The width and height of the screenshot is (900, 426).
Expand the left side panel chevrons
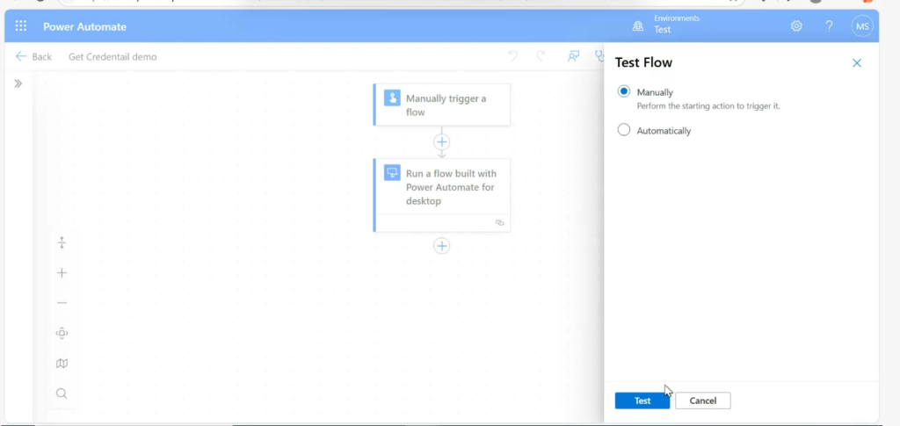click(x=18, y=83)
